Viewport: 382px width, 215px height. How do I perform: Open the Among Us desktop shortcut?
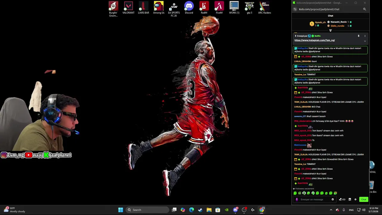(158, 8)
